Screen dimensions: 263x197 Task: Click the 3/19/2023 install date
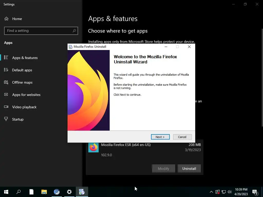coord(193,150)
